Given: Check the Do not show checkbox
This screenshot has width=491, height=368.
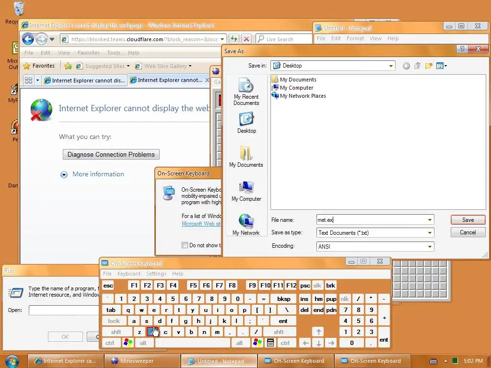Looking at the screenshot, I should click(x=185, y=245).
